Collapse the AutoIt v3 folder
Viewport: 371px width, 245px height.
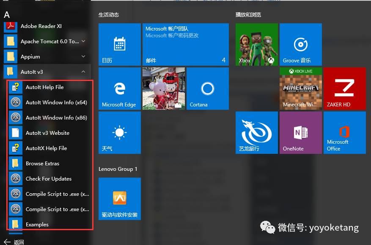[83, 72]
